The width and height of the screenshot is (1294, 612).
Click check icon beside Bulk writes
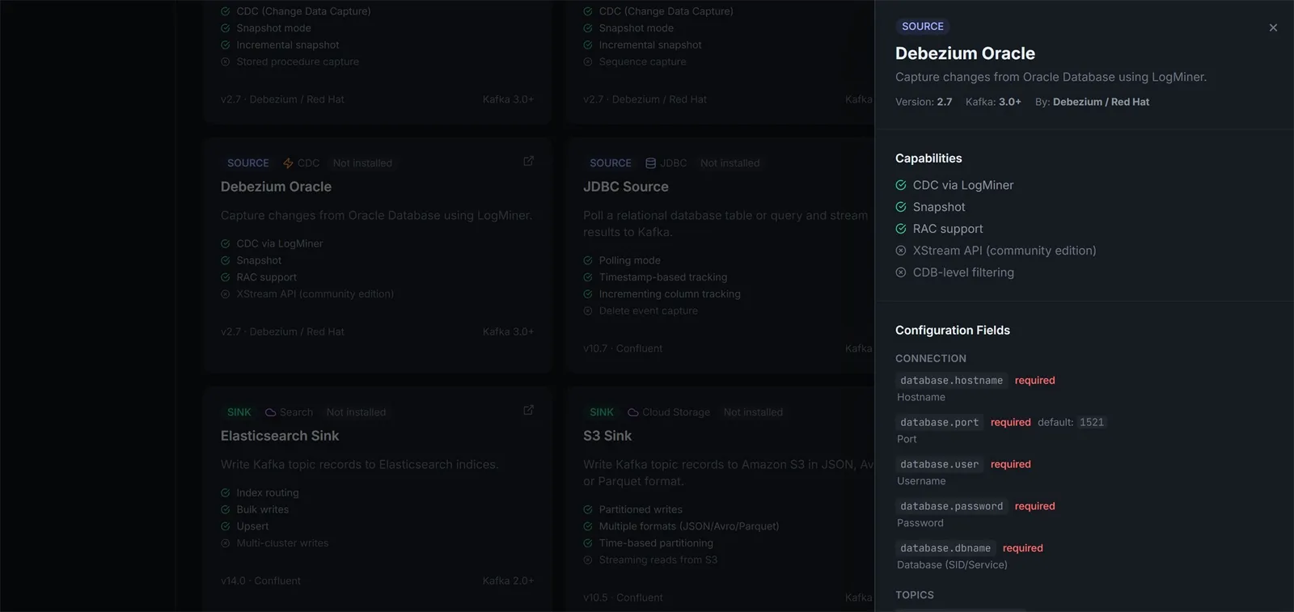pyautogui.click(x=226, y=509)
